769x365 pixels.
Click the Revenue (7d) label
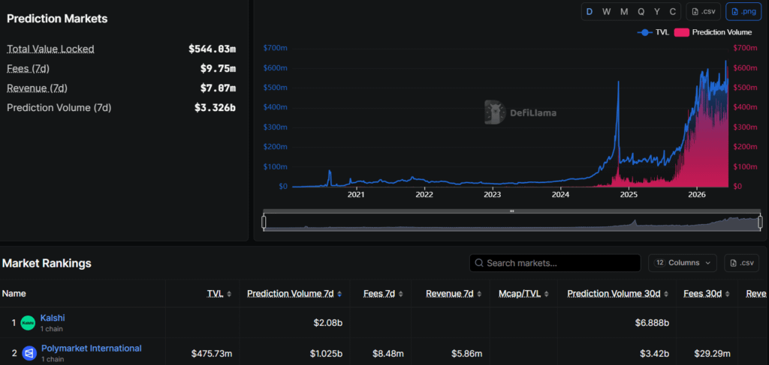click(x=37, y=88)
